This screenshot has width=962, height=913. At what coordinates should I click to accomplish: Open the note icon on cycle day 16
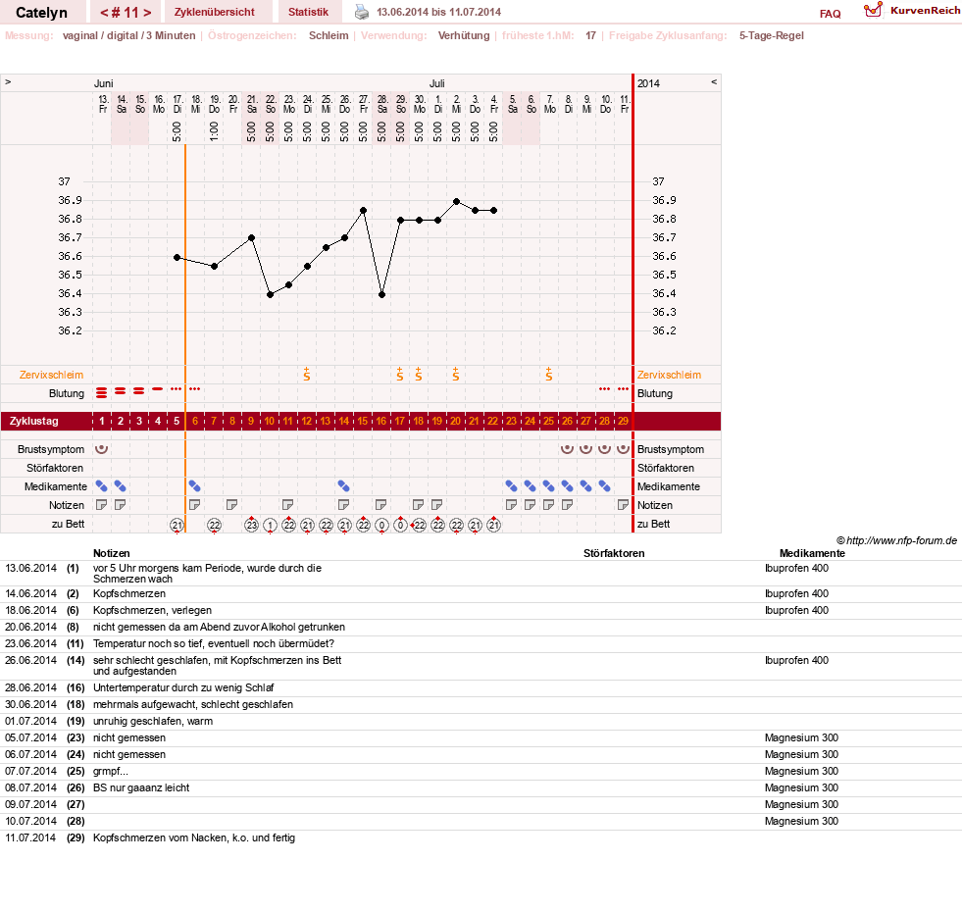[x=381, y=505]
